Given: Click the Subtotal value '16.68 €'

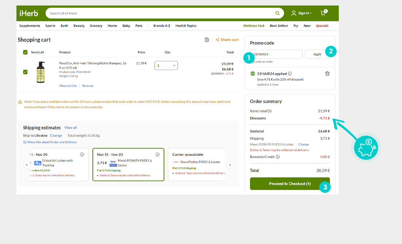Looking at the screenshot, I should coord(324,131).
